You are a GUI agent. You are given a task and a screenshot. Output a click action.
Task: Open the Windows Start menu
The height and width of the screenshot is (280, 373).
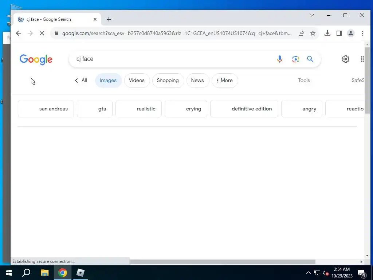point(9,273)
